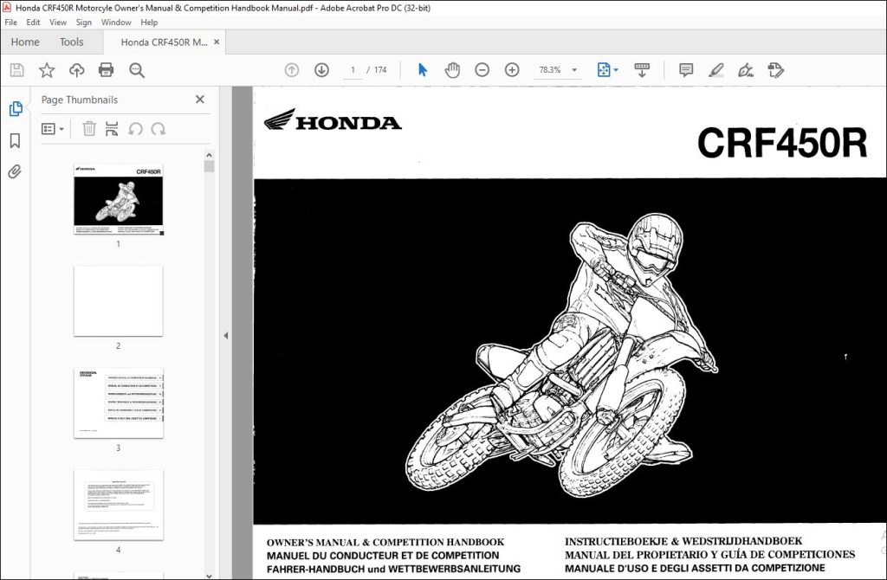887x580 pixels.
Task: Click the page number input field
Action: click(x=353, y=70)
